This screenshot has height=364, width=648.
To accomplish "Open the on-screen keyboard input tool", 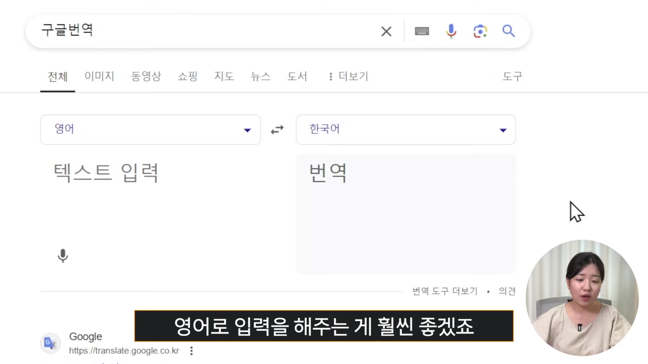I will [x=422, y=31].
